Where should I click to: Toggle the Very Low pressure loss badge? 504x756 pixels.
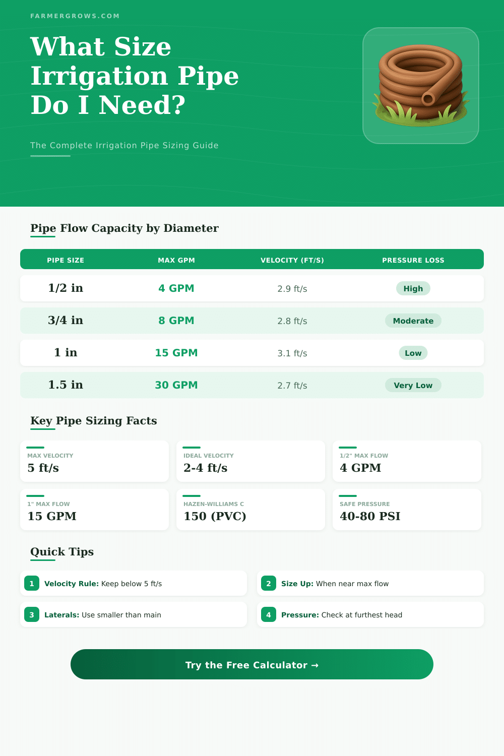click(413, 385)
